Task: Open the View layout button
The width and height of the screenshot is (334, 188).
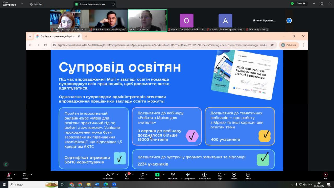Action: tap(301, 4)
